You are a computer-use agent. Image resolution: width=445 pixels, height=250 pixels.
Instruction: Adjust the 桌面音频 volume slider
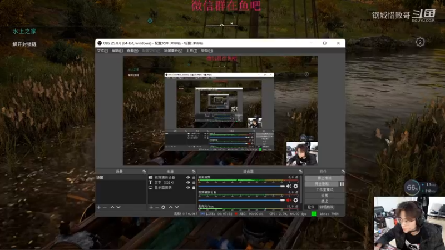pos(241,186)
